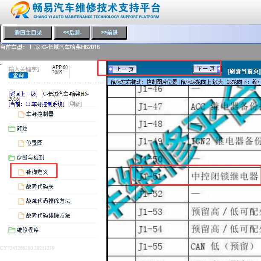Viewport: 261px width, 261px height.
Task: Click the right arrow on 下一页 button
Action: (219, 69)
